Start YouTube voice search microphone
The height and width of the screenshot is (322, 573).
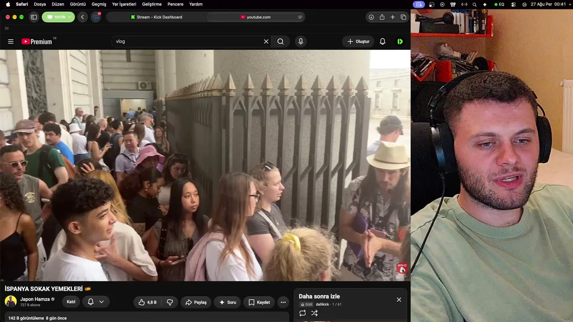[300, 42]
